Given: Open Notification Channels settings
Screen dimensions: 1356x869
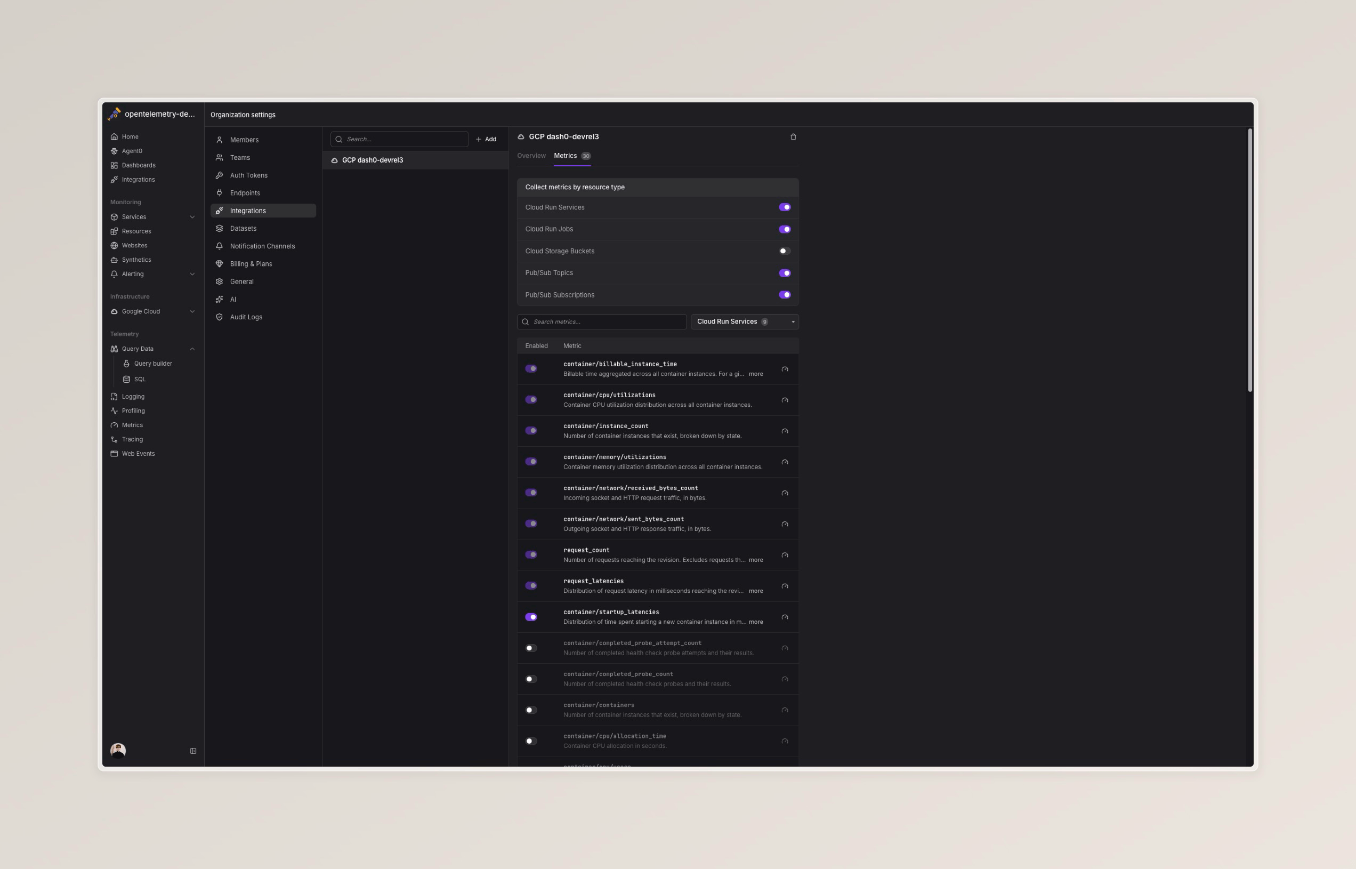Looking at the screenshot, I should [263, 246].
